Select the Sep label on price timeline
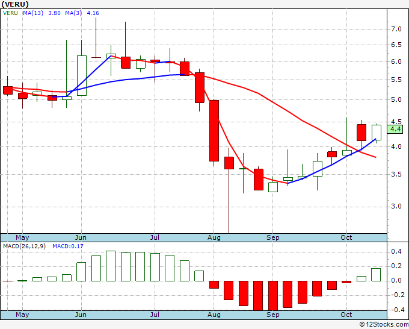Viewport: 409px width, 329px height. coord(273,237)
